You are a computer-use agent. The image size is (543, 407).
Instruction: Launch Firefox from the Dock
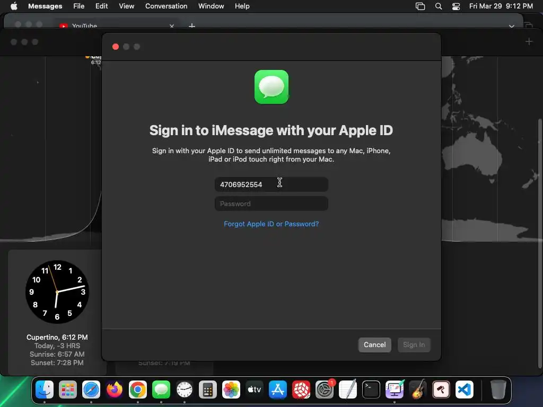115,390
